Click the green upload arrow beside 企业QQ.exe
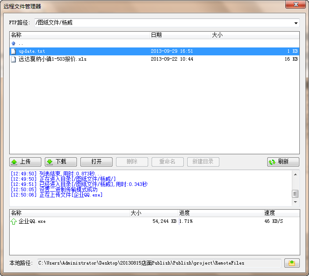309x276 pixels. [13, 222]
